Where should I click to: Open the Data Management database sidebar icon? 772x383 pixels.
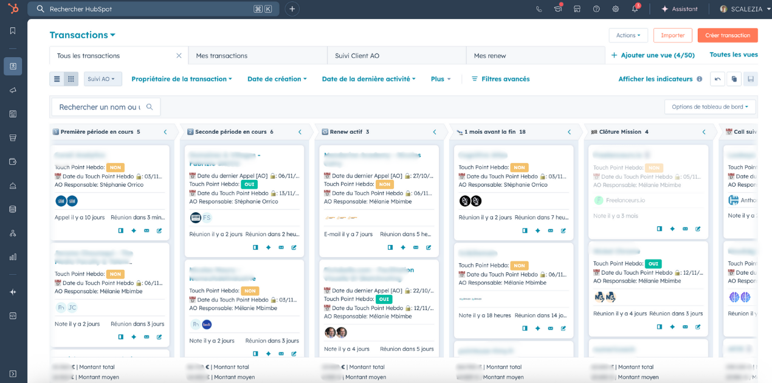click(13, 209)
